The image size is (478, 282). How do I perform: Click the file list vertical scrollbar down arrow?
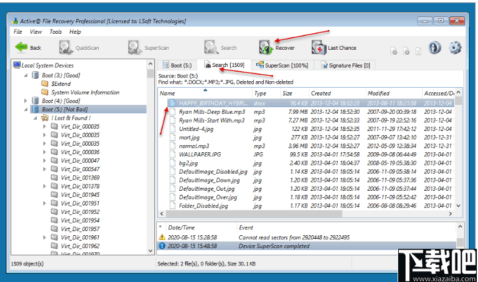click(x=458, y=206)
